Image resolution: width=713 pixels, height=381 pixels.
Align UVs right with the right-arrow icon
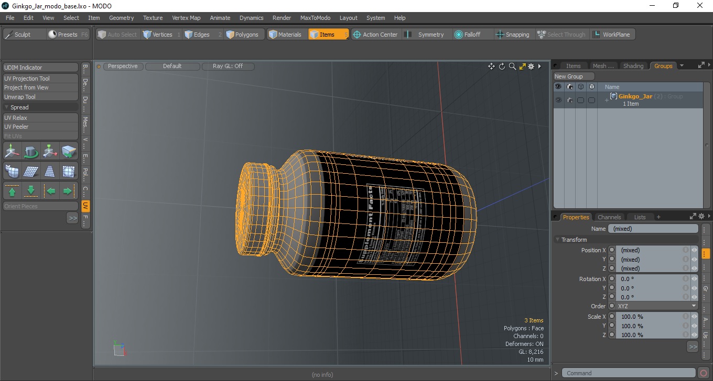click(69, 191)
